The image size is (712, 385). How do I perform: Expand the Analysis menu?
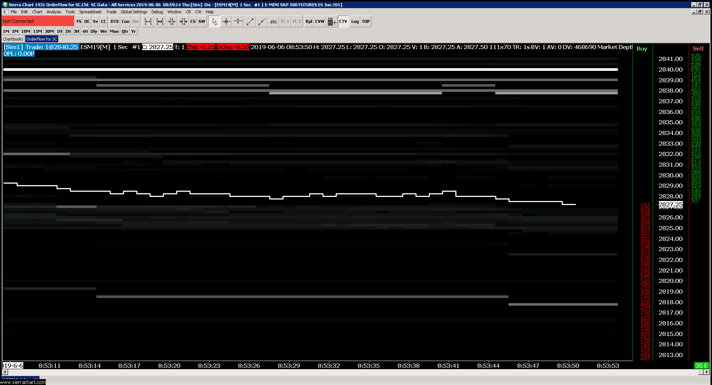[54, 12]
